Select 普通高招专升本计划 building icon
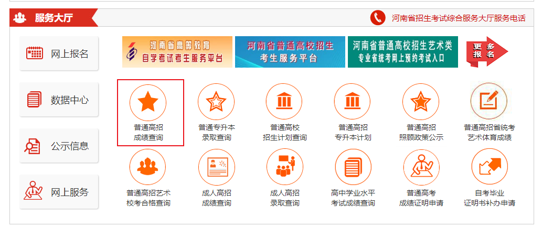Screen dimensions: 542x227 (x=353, y=102)
